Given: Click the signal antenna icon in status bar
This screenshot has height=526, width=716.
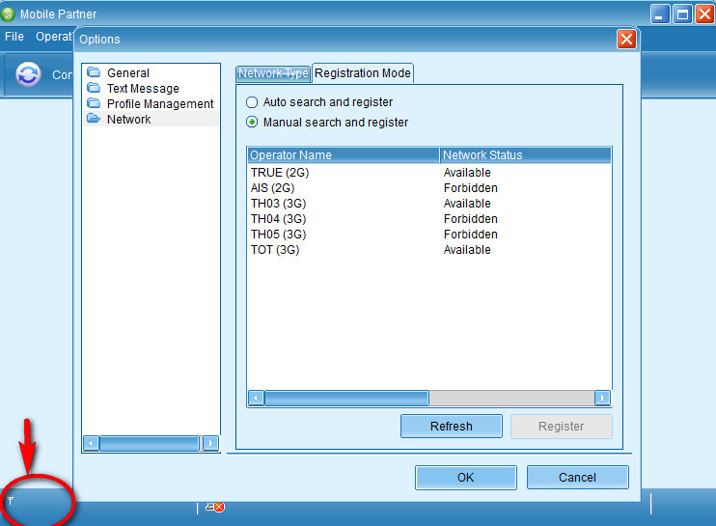Looking at the screenshot, I should [x=10, y=501].
